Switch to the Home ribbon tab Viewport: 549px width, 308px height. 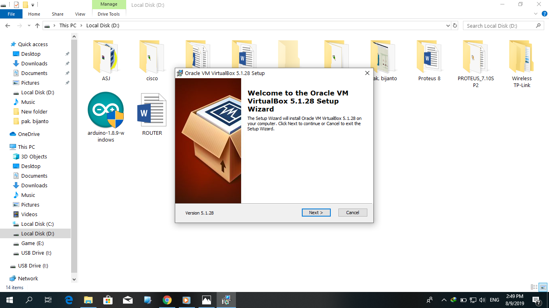coord(34,14)
